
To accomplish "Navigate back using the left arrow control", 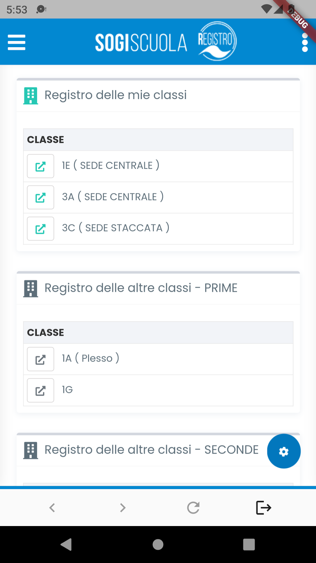I will point(52,508).
